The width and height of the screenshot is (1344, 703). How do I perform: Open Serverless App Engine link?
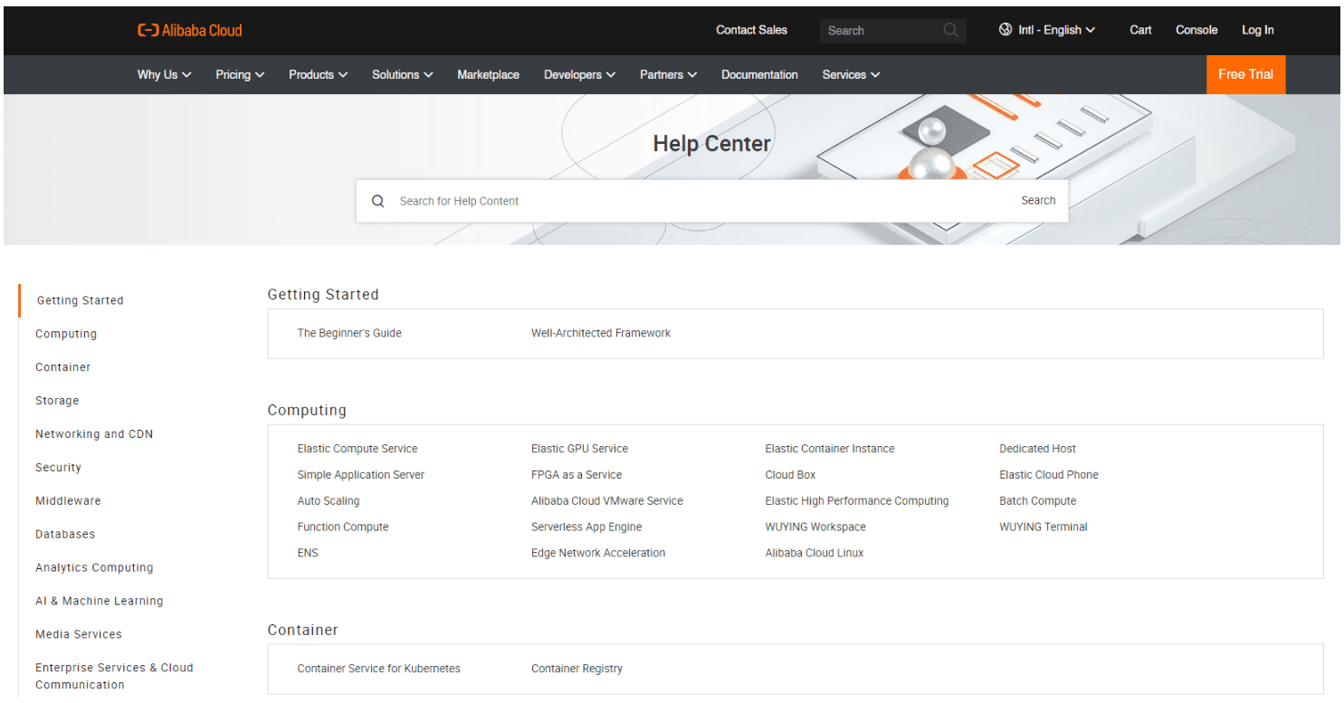point(586,527)
